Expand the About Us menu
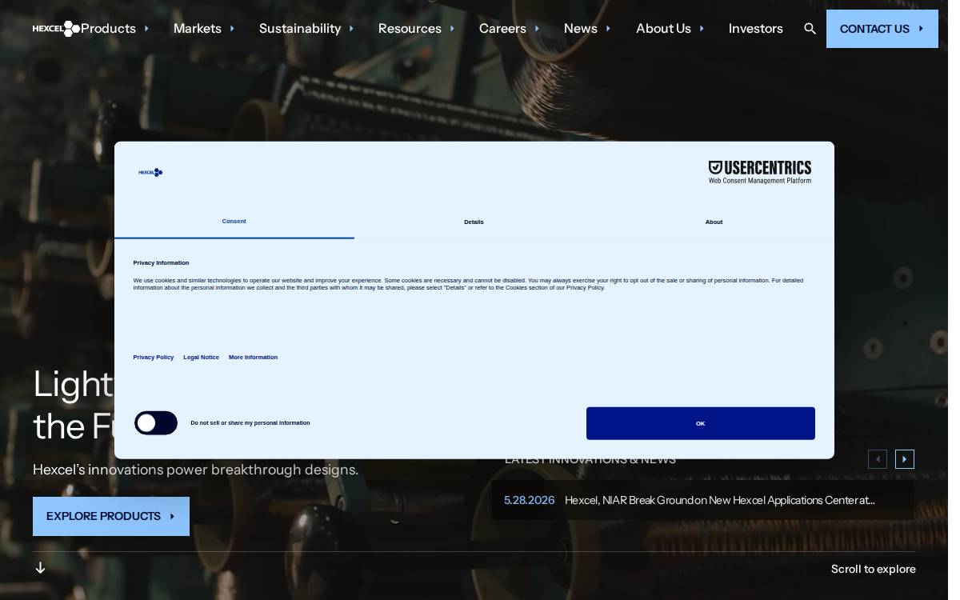 [670, 29]
